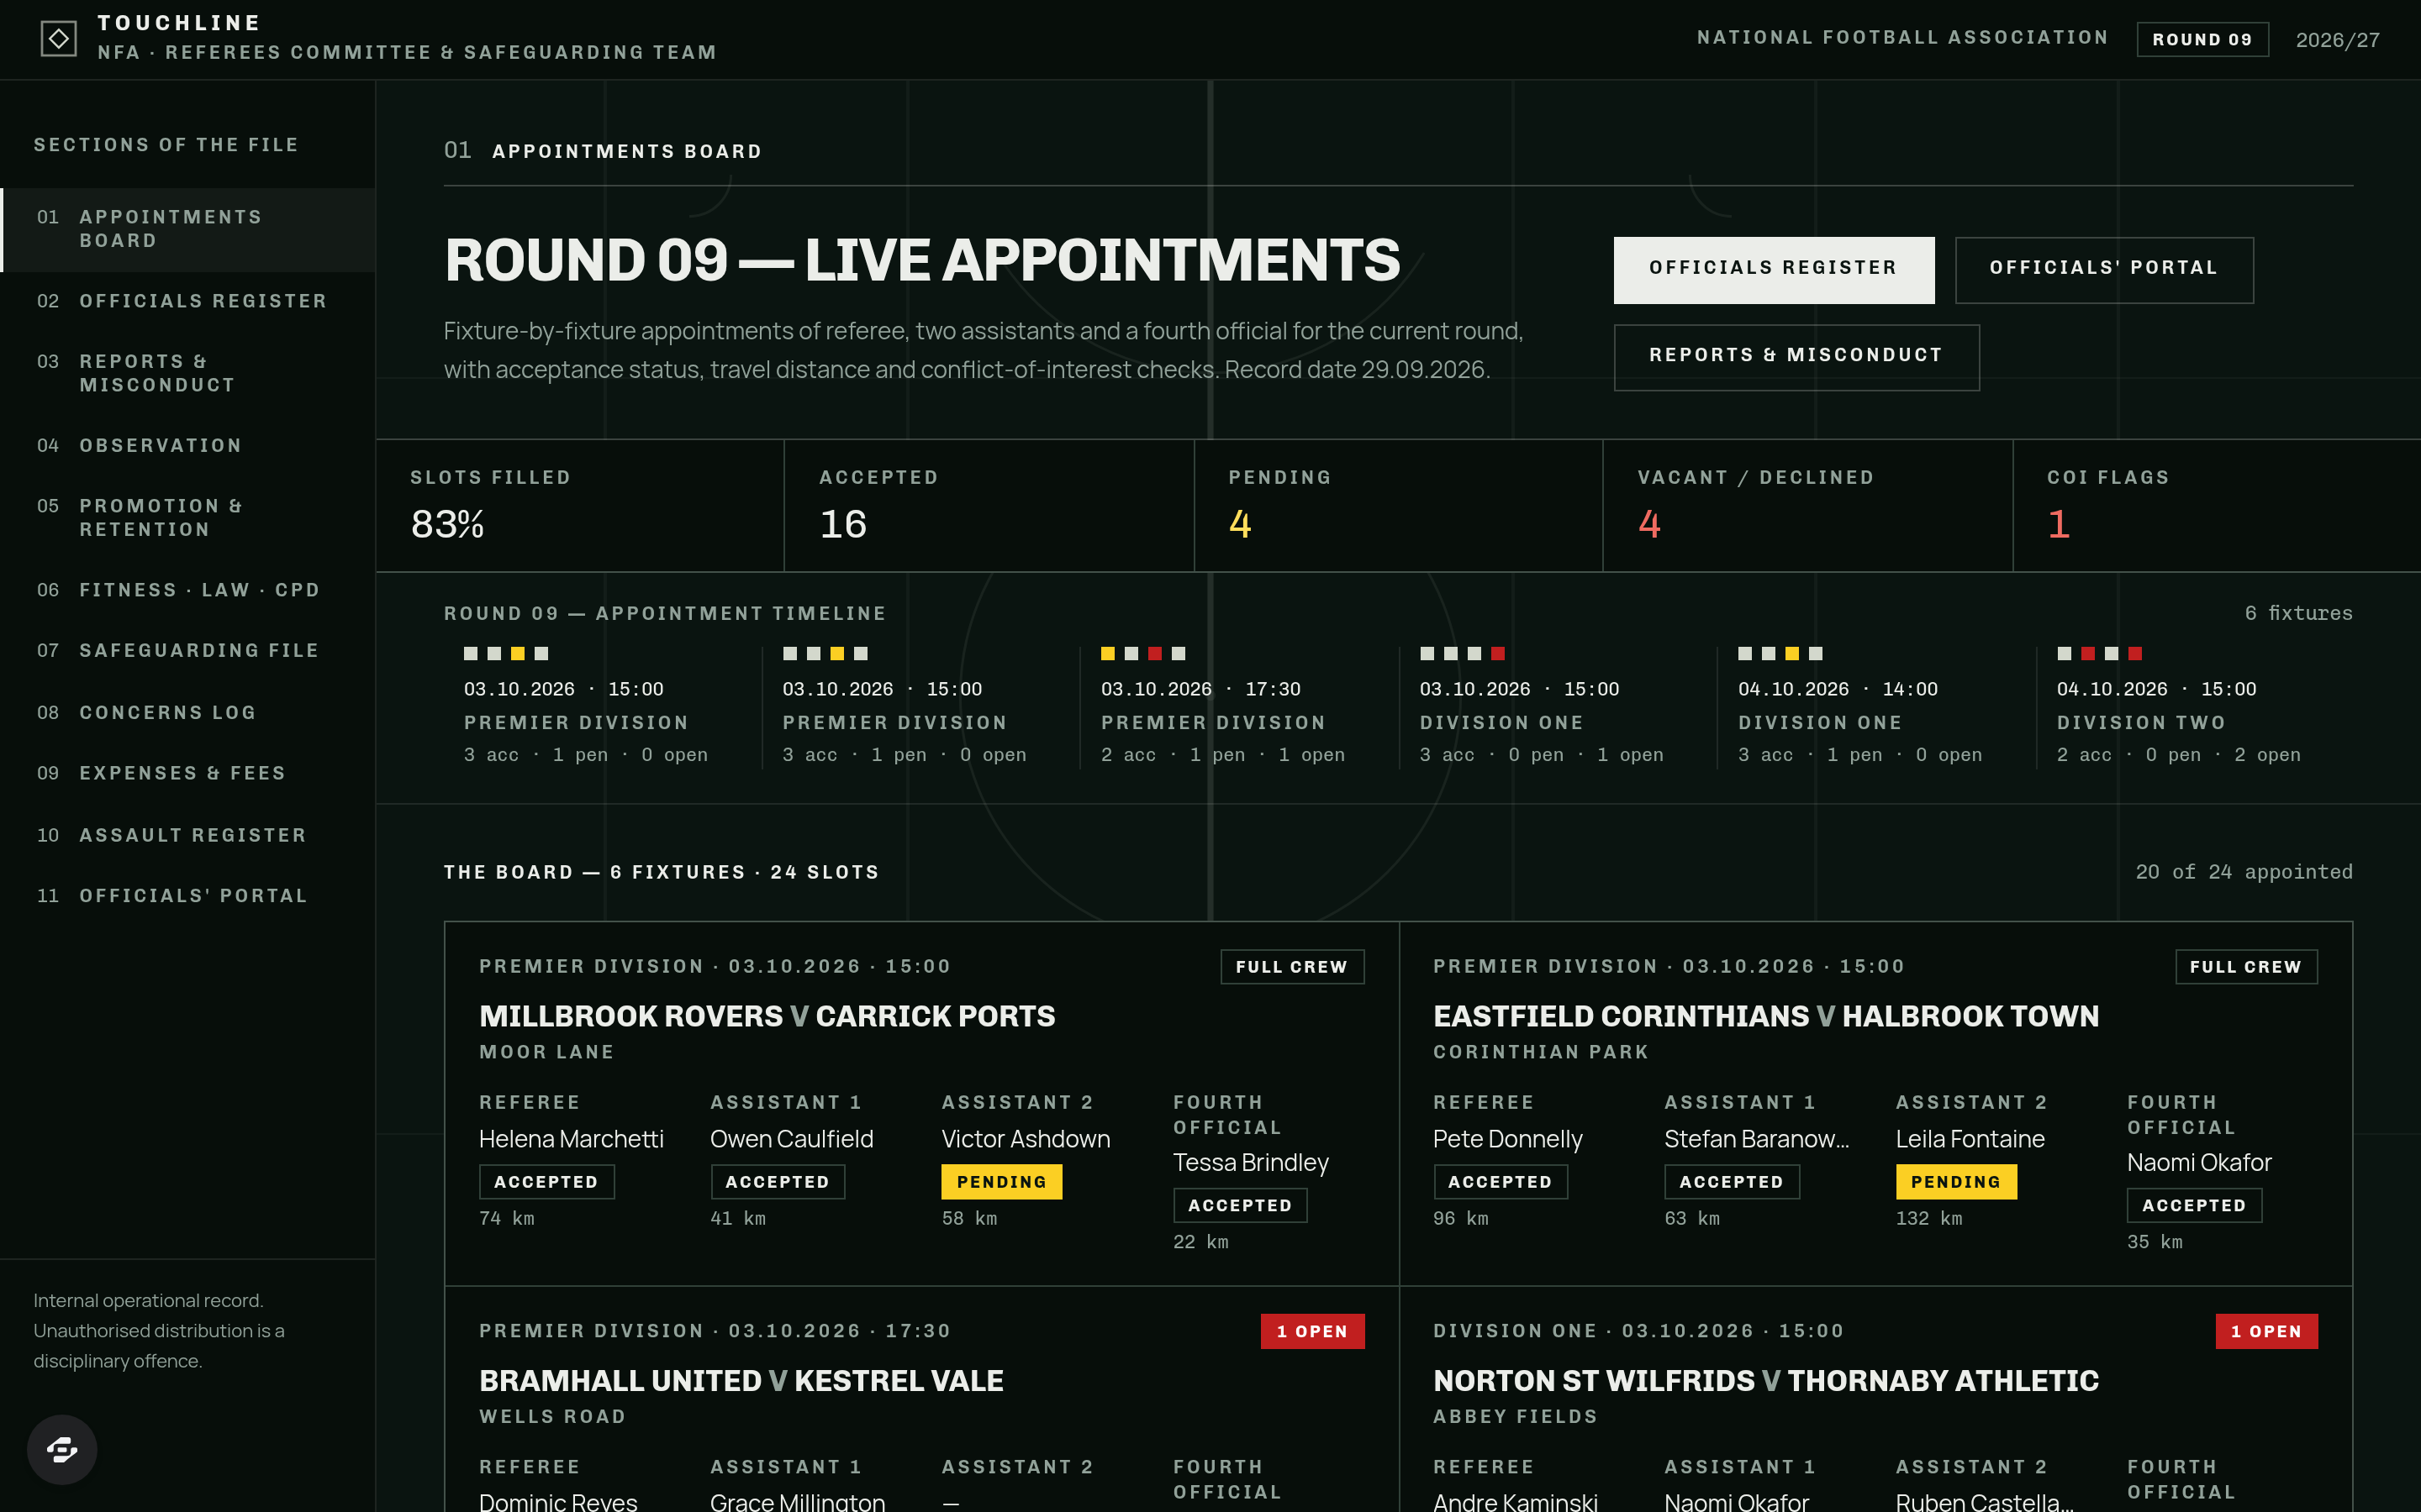
Task: Open Reports & Misconduct sidebar section
Action: pos(188,373)
